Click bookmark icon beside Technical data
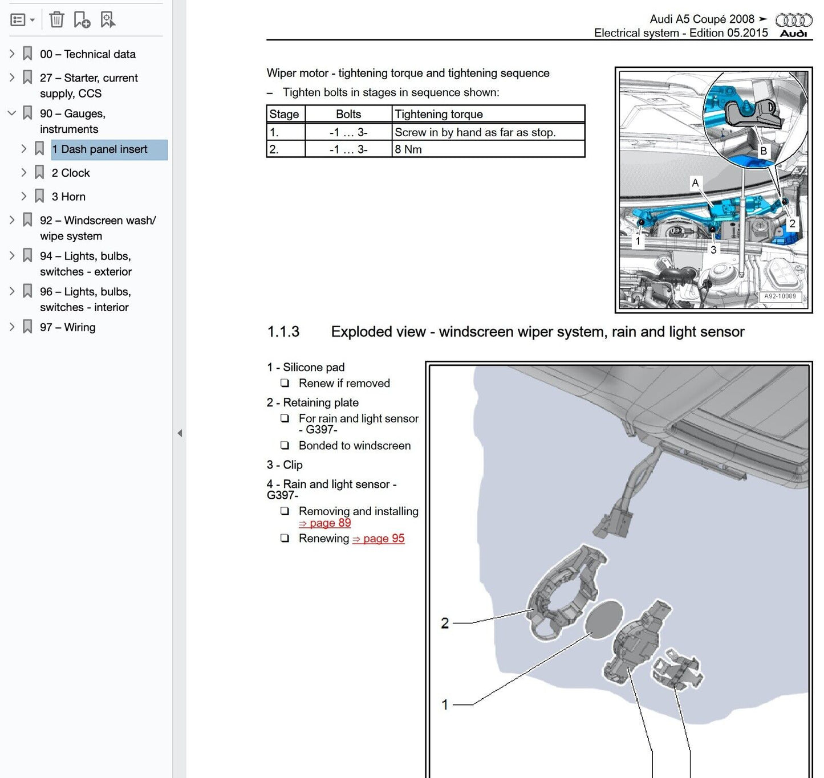Screen dimensions: 824x778 [x=27, y=54]
